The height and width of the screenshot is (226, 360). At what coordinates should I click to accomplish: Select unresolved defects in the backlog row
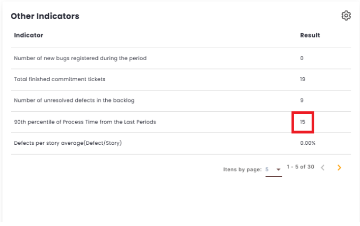point(74,100)
